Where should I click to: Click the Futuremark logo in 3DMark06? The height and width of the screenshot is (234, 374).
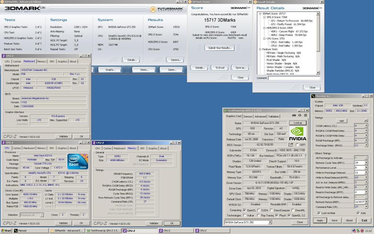click(167, 9)
